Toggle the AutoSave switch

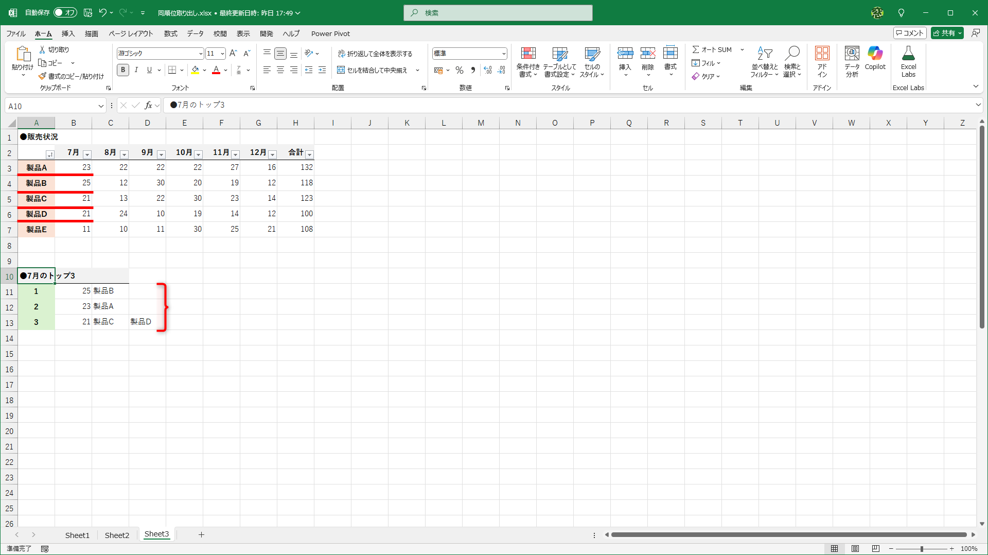pos(65,13)
